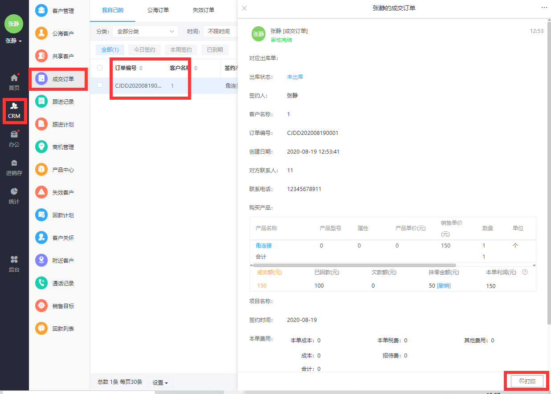This screenshot has width=551, height=394.
Task: Open the three-dot more options menu
Action: click(544, 8)
